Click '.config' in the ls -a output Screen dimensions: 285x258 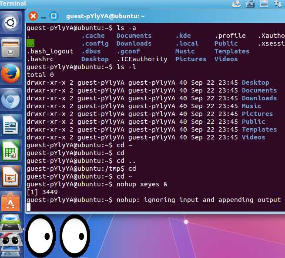pos(95,43)
